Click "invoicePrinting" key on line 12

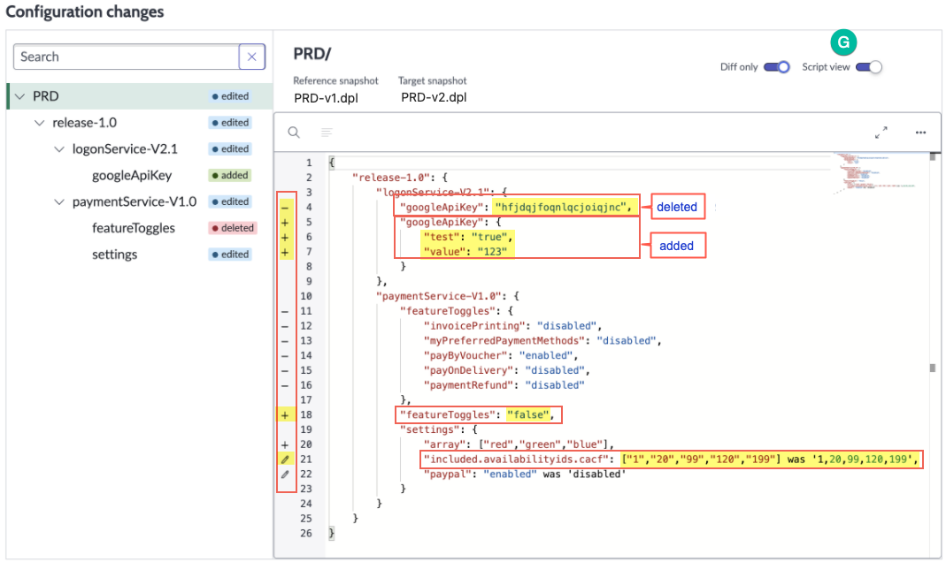(x=474, y=326)
